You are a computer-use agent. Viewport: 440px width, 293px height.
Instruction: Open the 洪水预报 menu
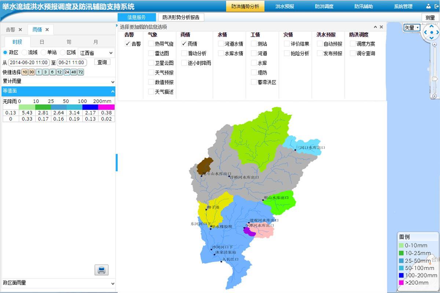pos(285,6)
